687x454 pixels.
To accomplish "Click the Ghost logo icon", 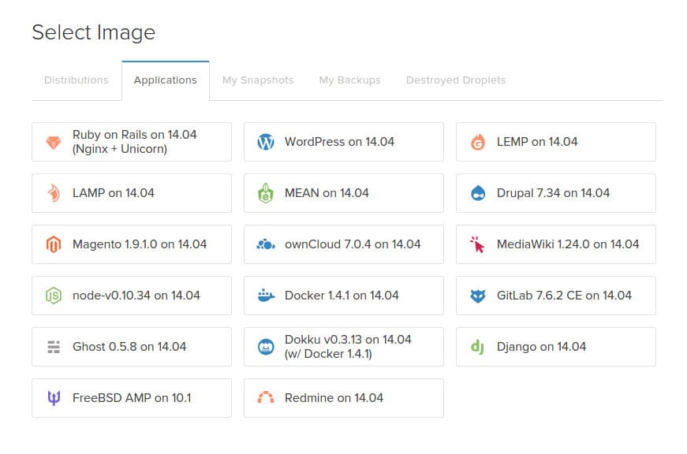I will point(54,347).
